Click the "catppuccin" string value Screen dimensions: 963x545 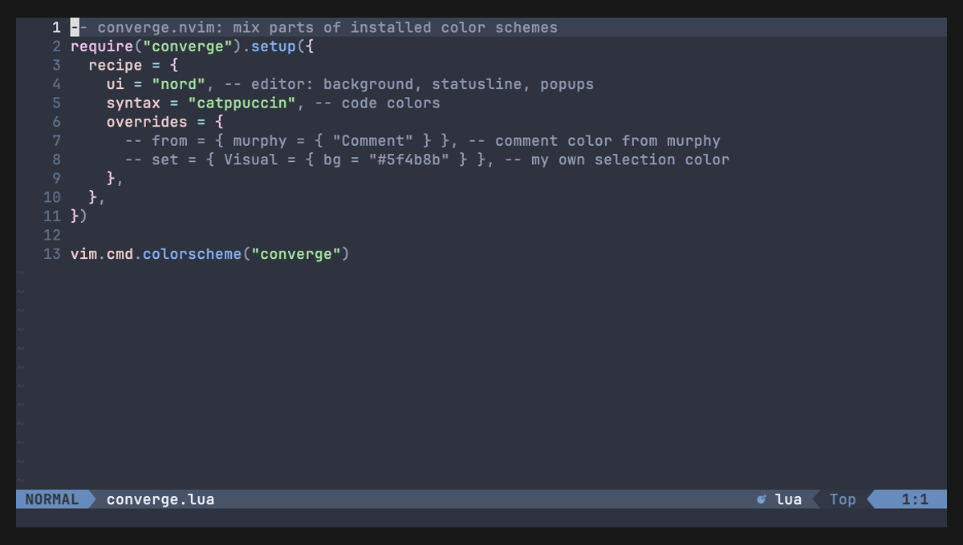click(242, 103)
